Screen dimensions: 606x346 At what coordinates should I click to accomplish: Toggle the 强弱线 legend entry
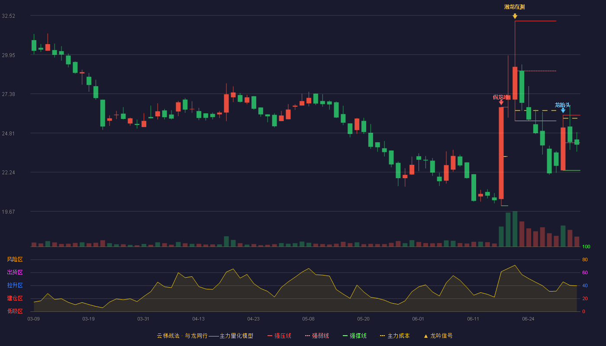pos(317,336)
